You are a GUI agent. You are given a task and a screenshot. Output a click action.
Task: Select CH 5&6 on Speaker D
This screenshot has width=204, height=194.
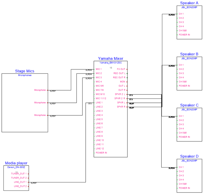[182, 184]
